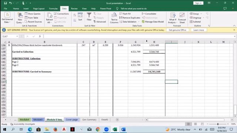237x133 pixels.
Task: Expand the Group dropdown arrow
Action: 201,14
